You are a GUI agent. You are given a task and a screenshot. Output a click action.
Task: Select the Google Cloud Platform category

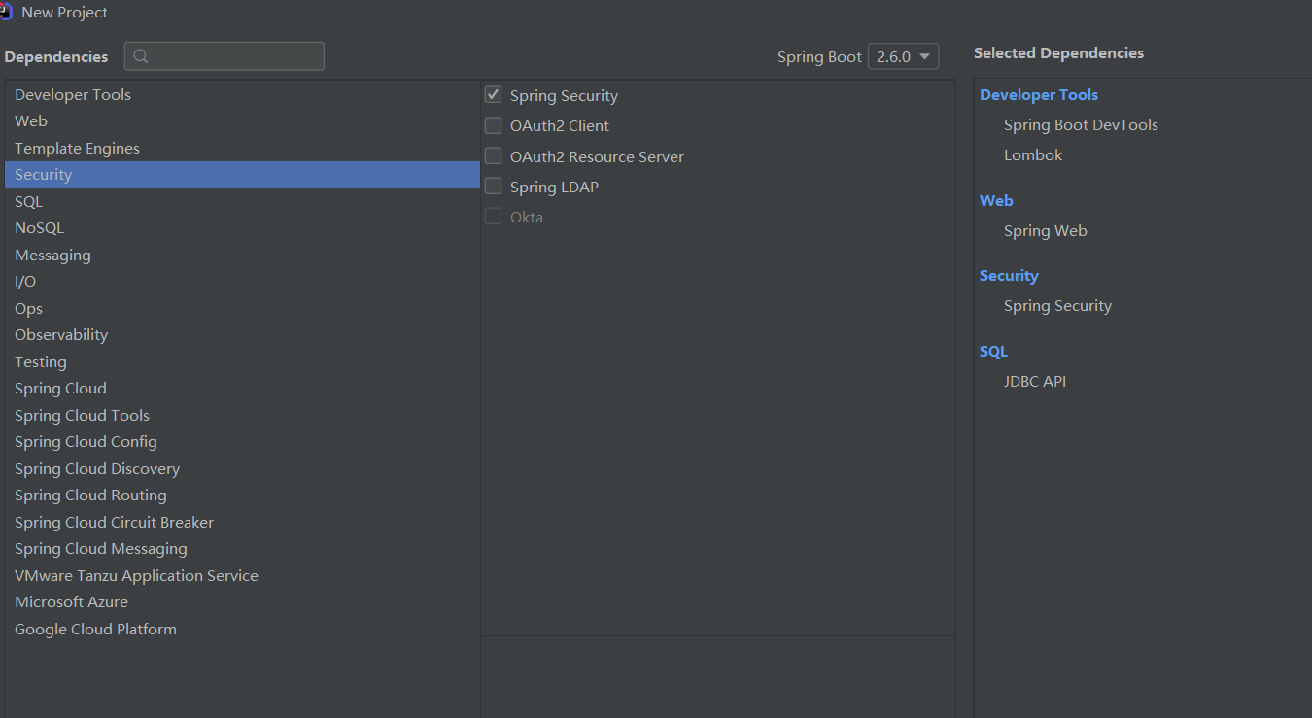tap(242, 629)
